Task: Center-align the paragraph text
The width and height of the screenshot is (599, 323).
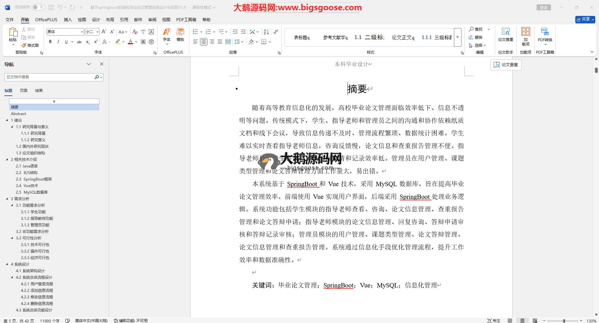Action: click(203, 42)
